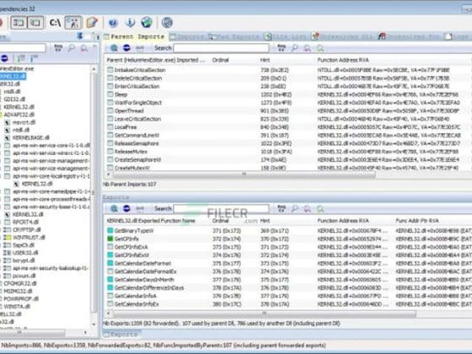
Task: Sort by Ordinal column in Parent Imports
Action: (x=221, y=60)
